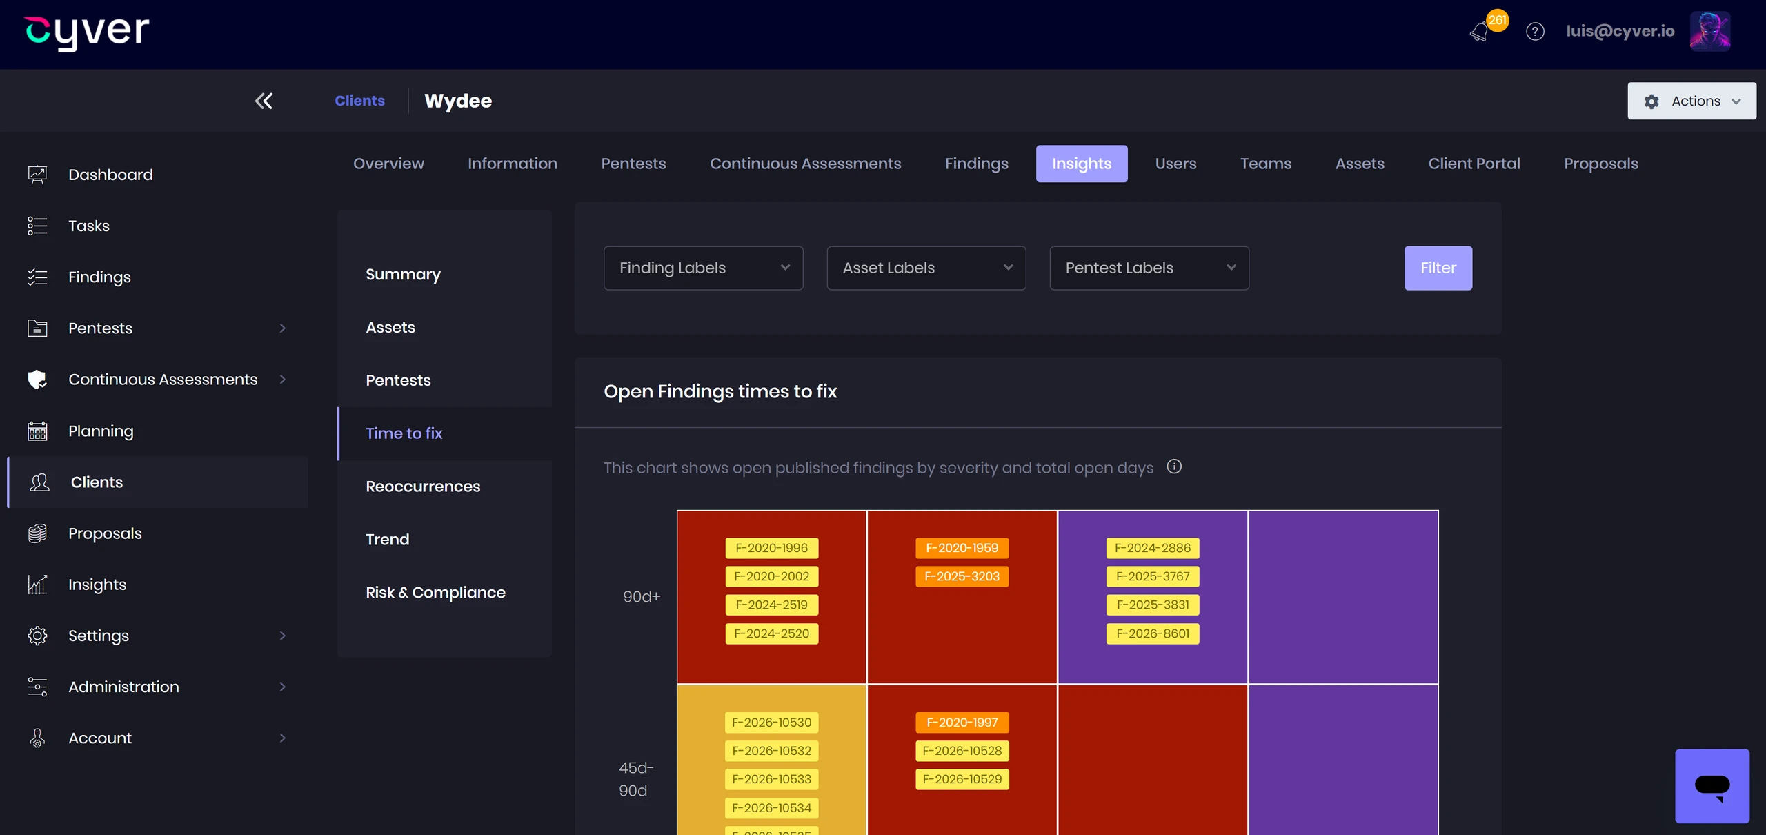1766x835 pixels.
Task: Collapse the sidebar with double chevron icon
Action: [x=264, y=101]
